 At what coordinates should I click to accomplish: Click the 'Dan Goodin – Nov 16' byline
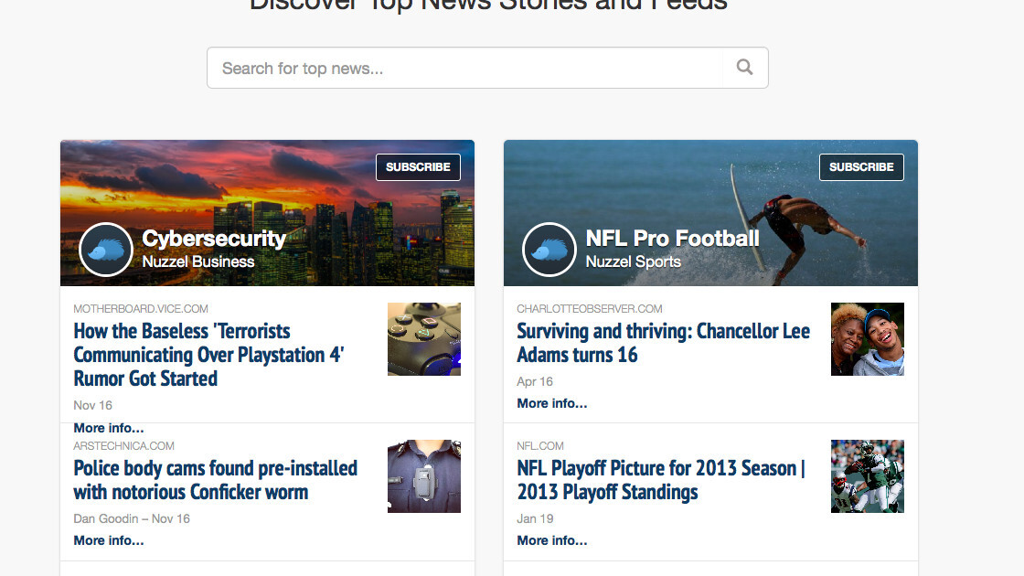pyautogui.click(x=132, y=518)
